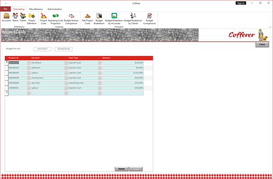Image resolution: width=273 pixels, height=179 pixels.
Task: Click the $120,000 amount field
Action: (x=123, y=73)
